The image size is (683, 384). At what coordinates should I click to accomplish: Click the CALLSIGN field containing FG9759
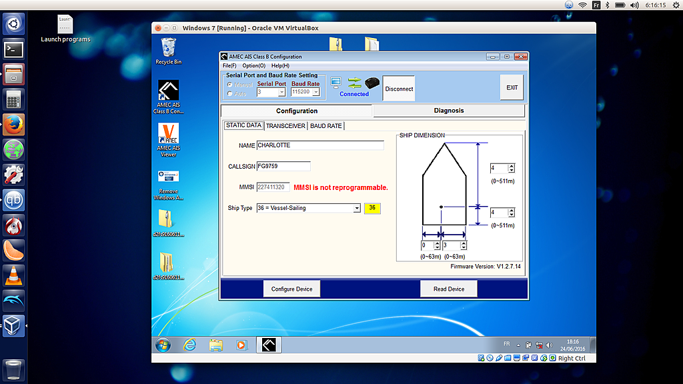283,166
